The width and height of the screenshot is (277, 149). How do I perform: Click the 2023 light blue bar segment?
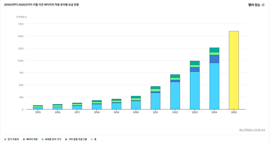pyautogui.click(x=195, y=90)
